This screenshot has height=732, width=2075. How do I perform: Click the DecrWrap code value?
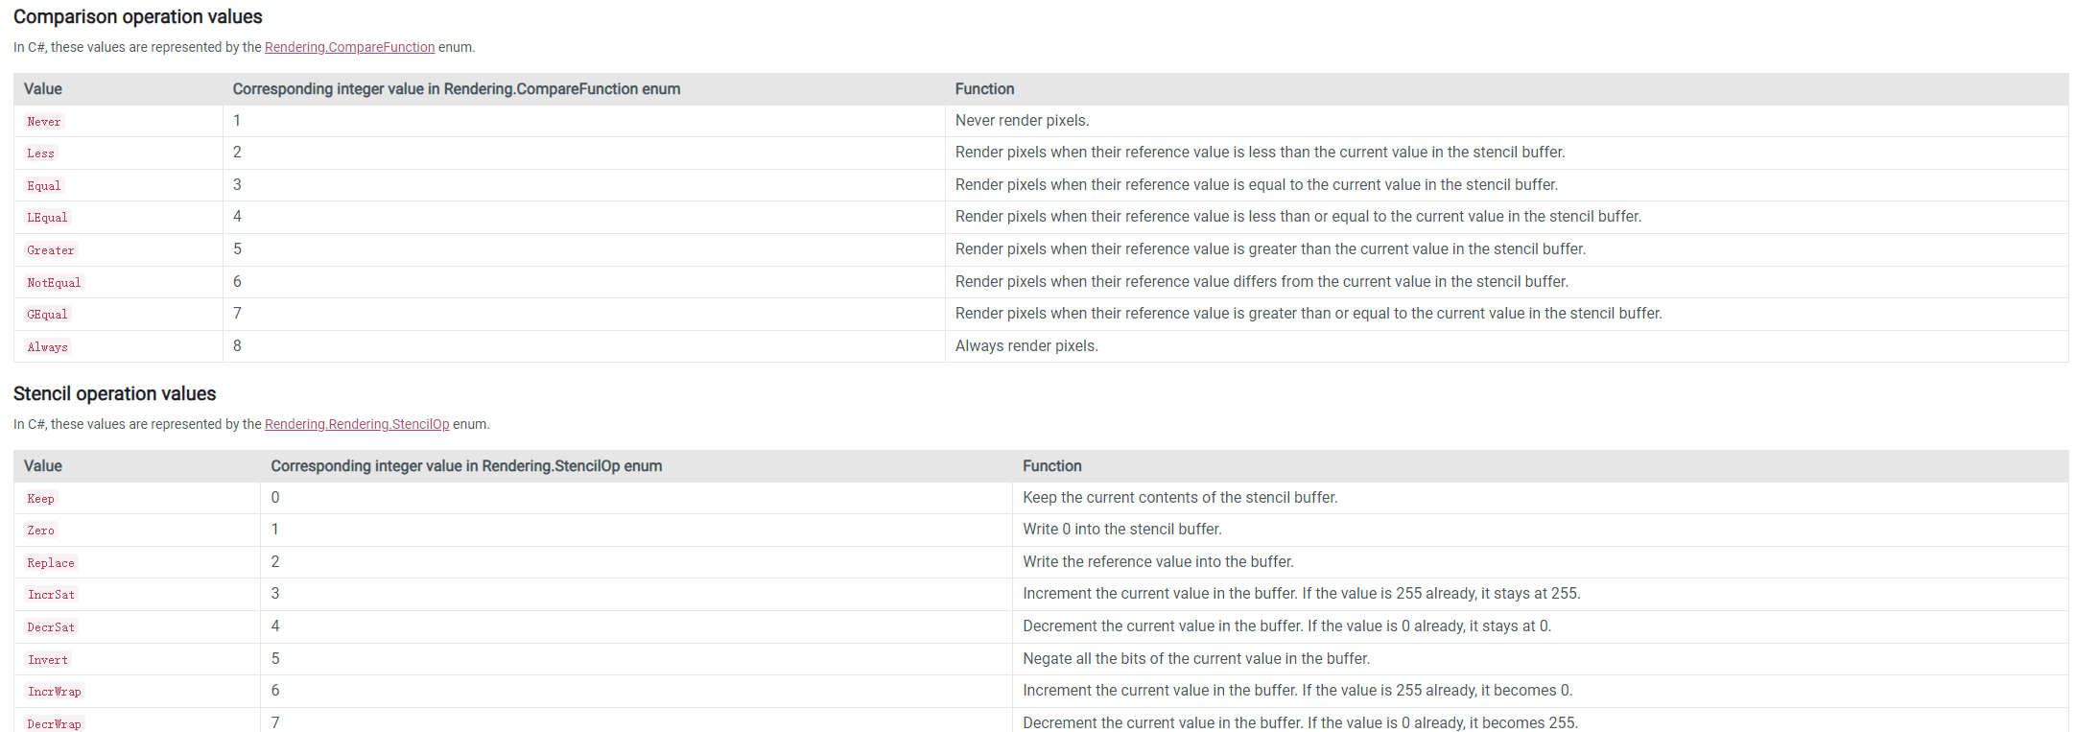[x=54, y=723]
